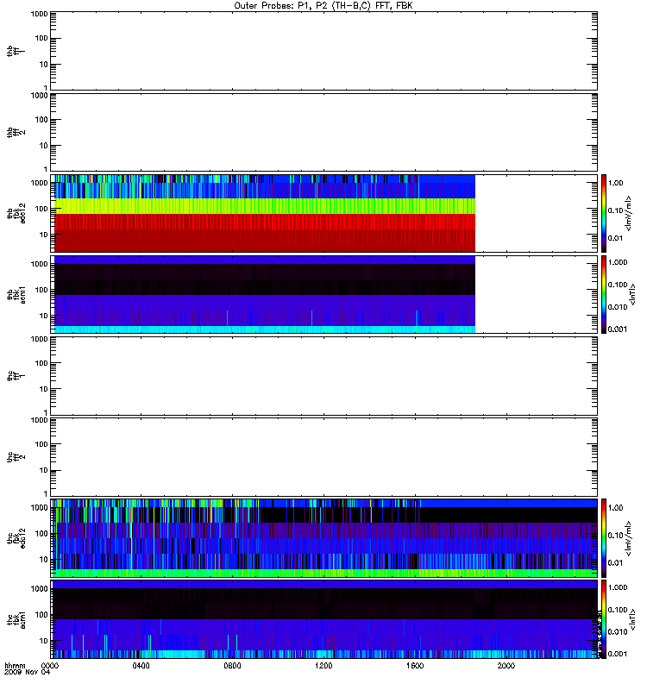Click the thb fbk scm1 panel axis label
The width and height of the screenshot is (647, 690).
coord(16,295)
